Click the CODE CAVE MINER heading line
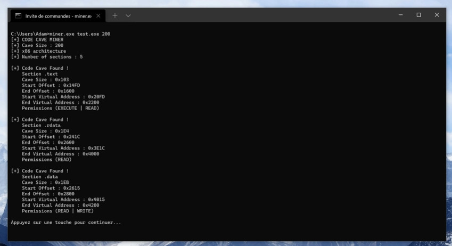 (x=37, y=39)
